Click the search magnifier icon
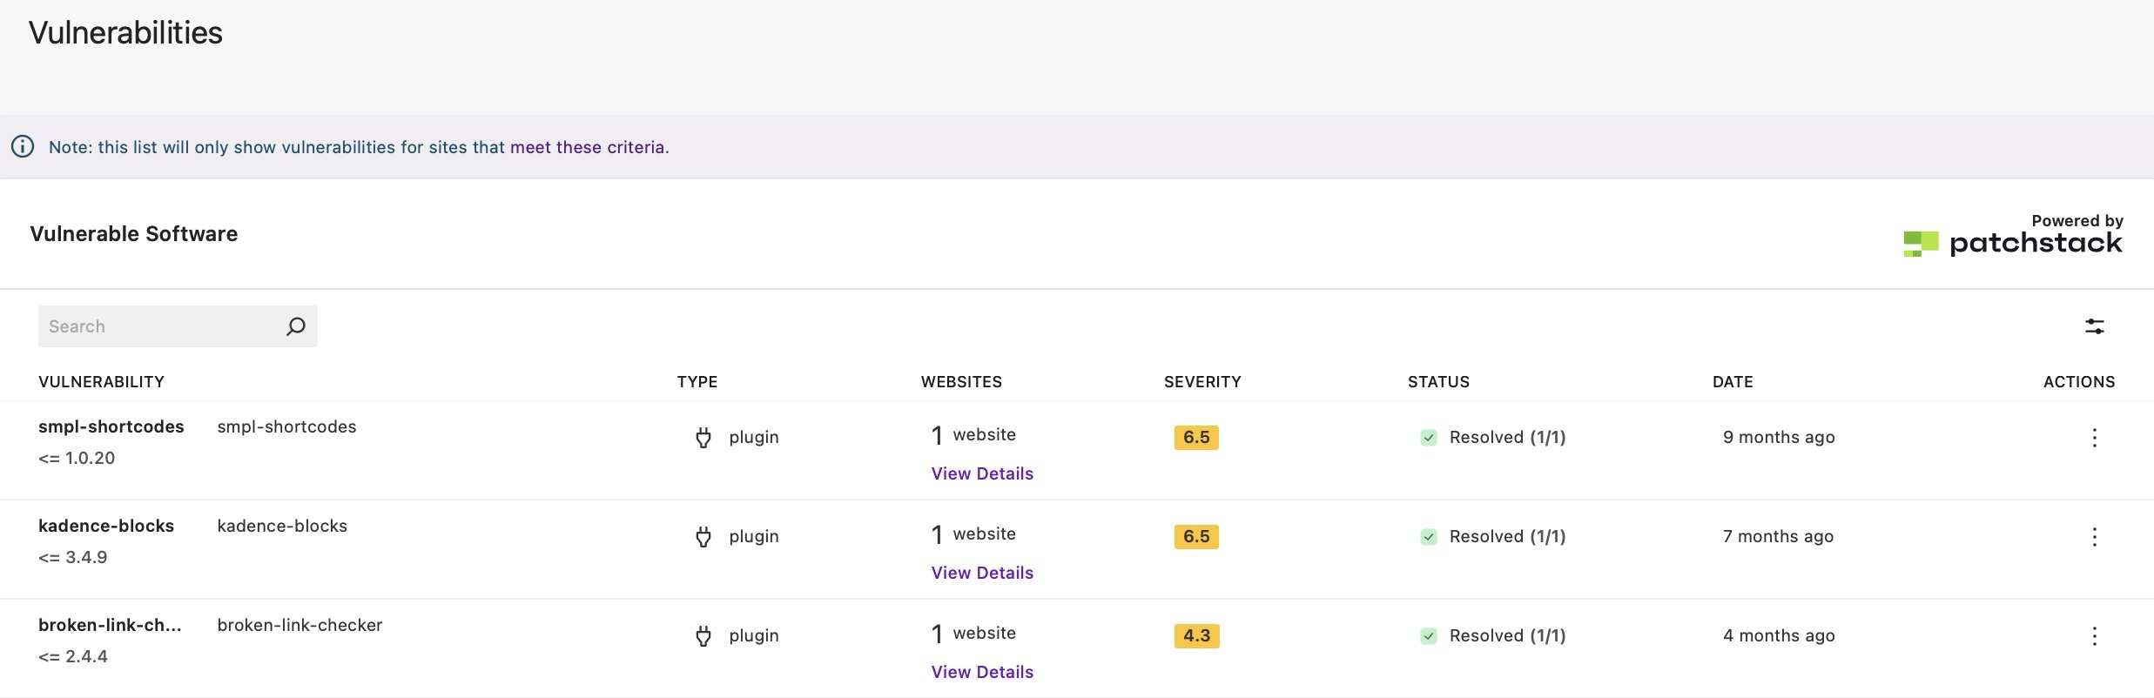 click(x=295, y=326)
